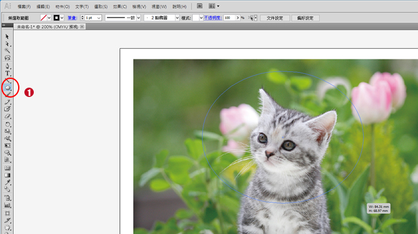This screenshot has width=418, height=234.
Task: Select the Blend tool
Action: pos(8,190)
